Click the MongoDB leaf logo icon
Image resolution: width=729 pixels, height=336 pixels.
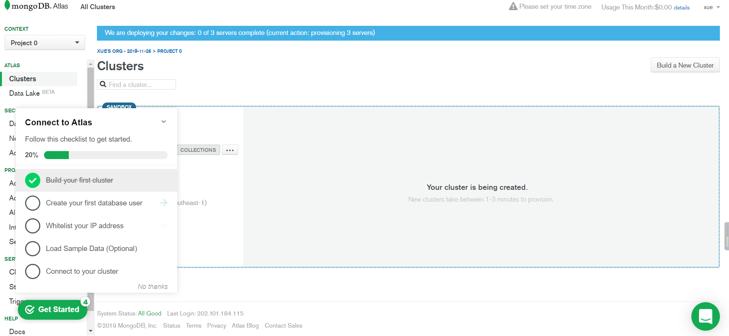(x=7, y=6)
